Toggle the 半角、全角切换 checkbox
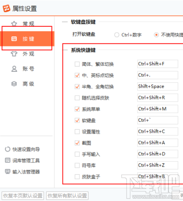183x201 pixels. (77, 87)
